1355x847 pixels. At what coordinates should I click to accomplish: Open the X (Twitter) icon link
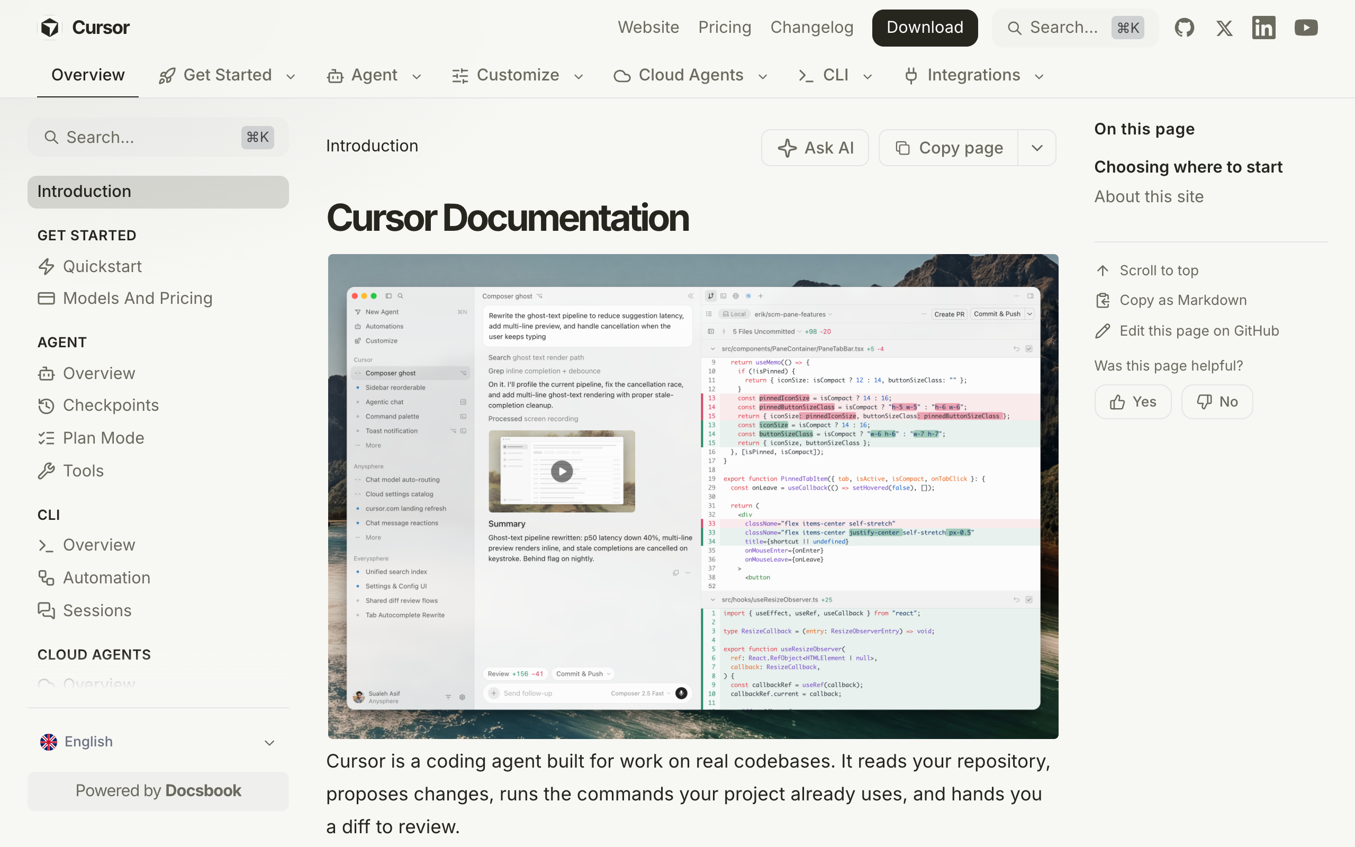1224,28
